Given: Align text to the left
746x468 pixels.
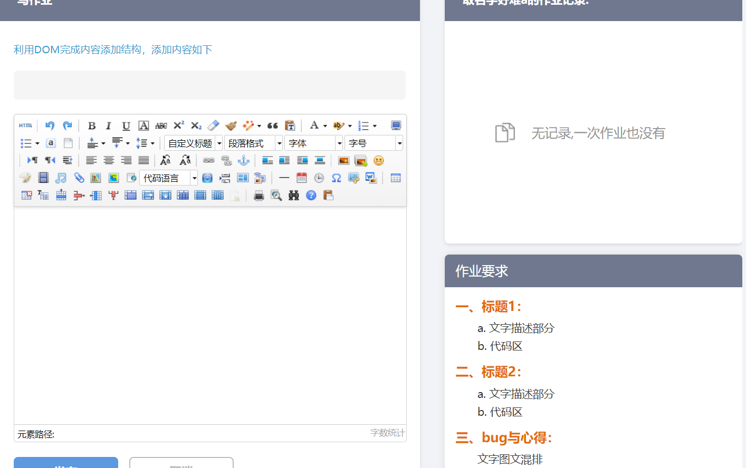Looking at the screenshot, I should 91,160.
